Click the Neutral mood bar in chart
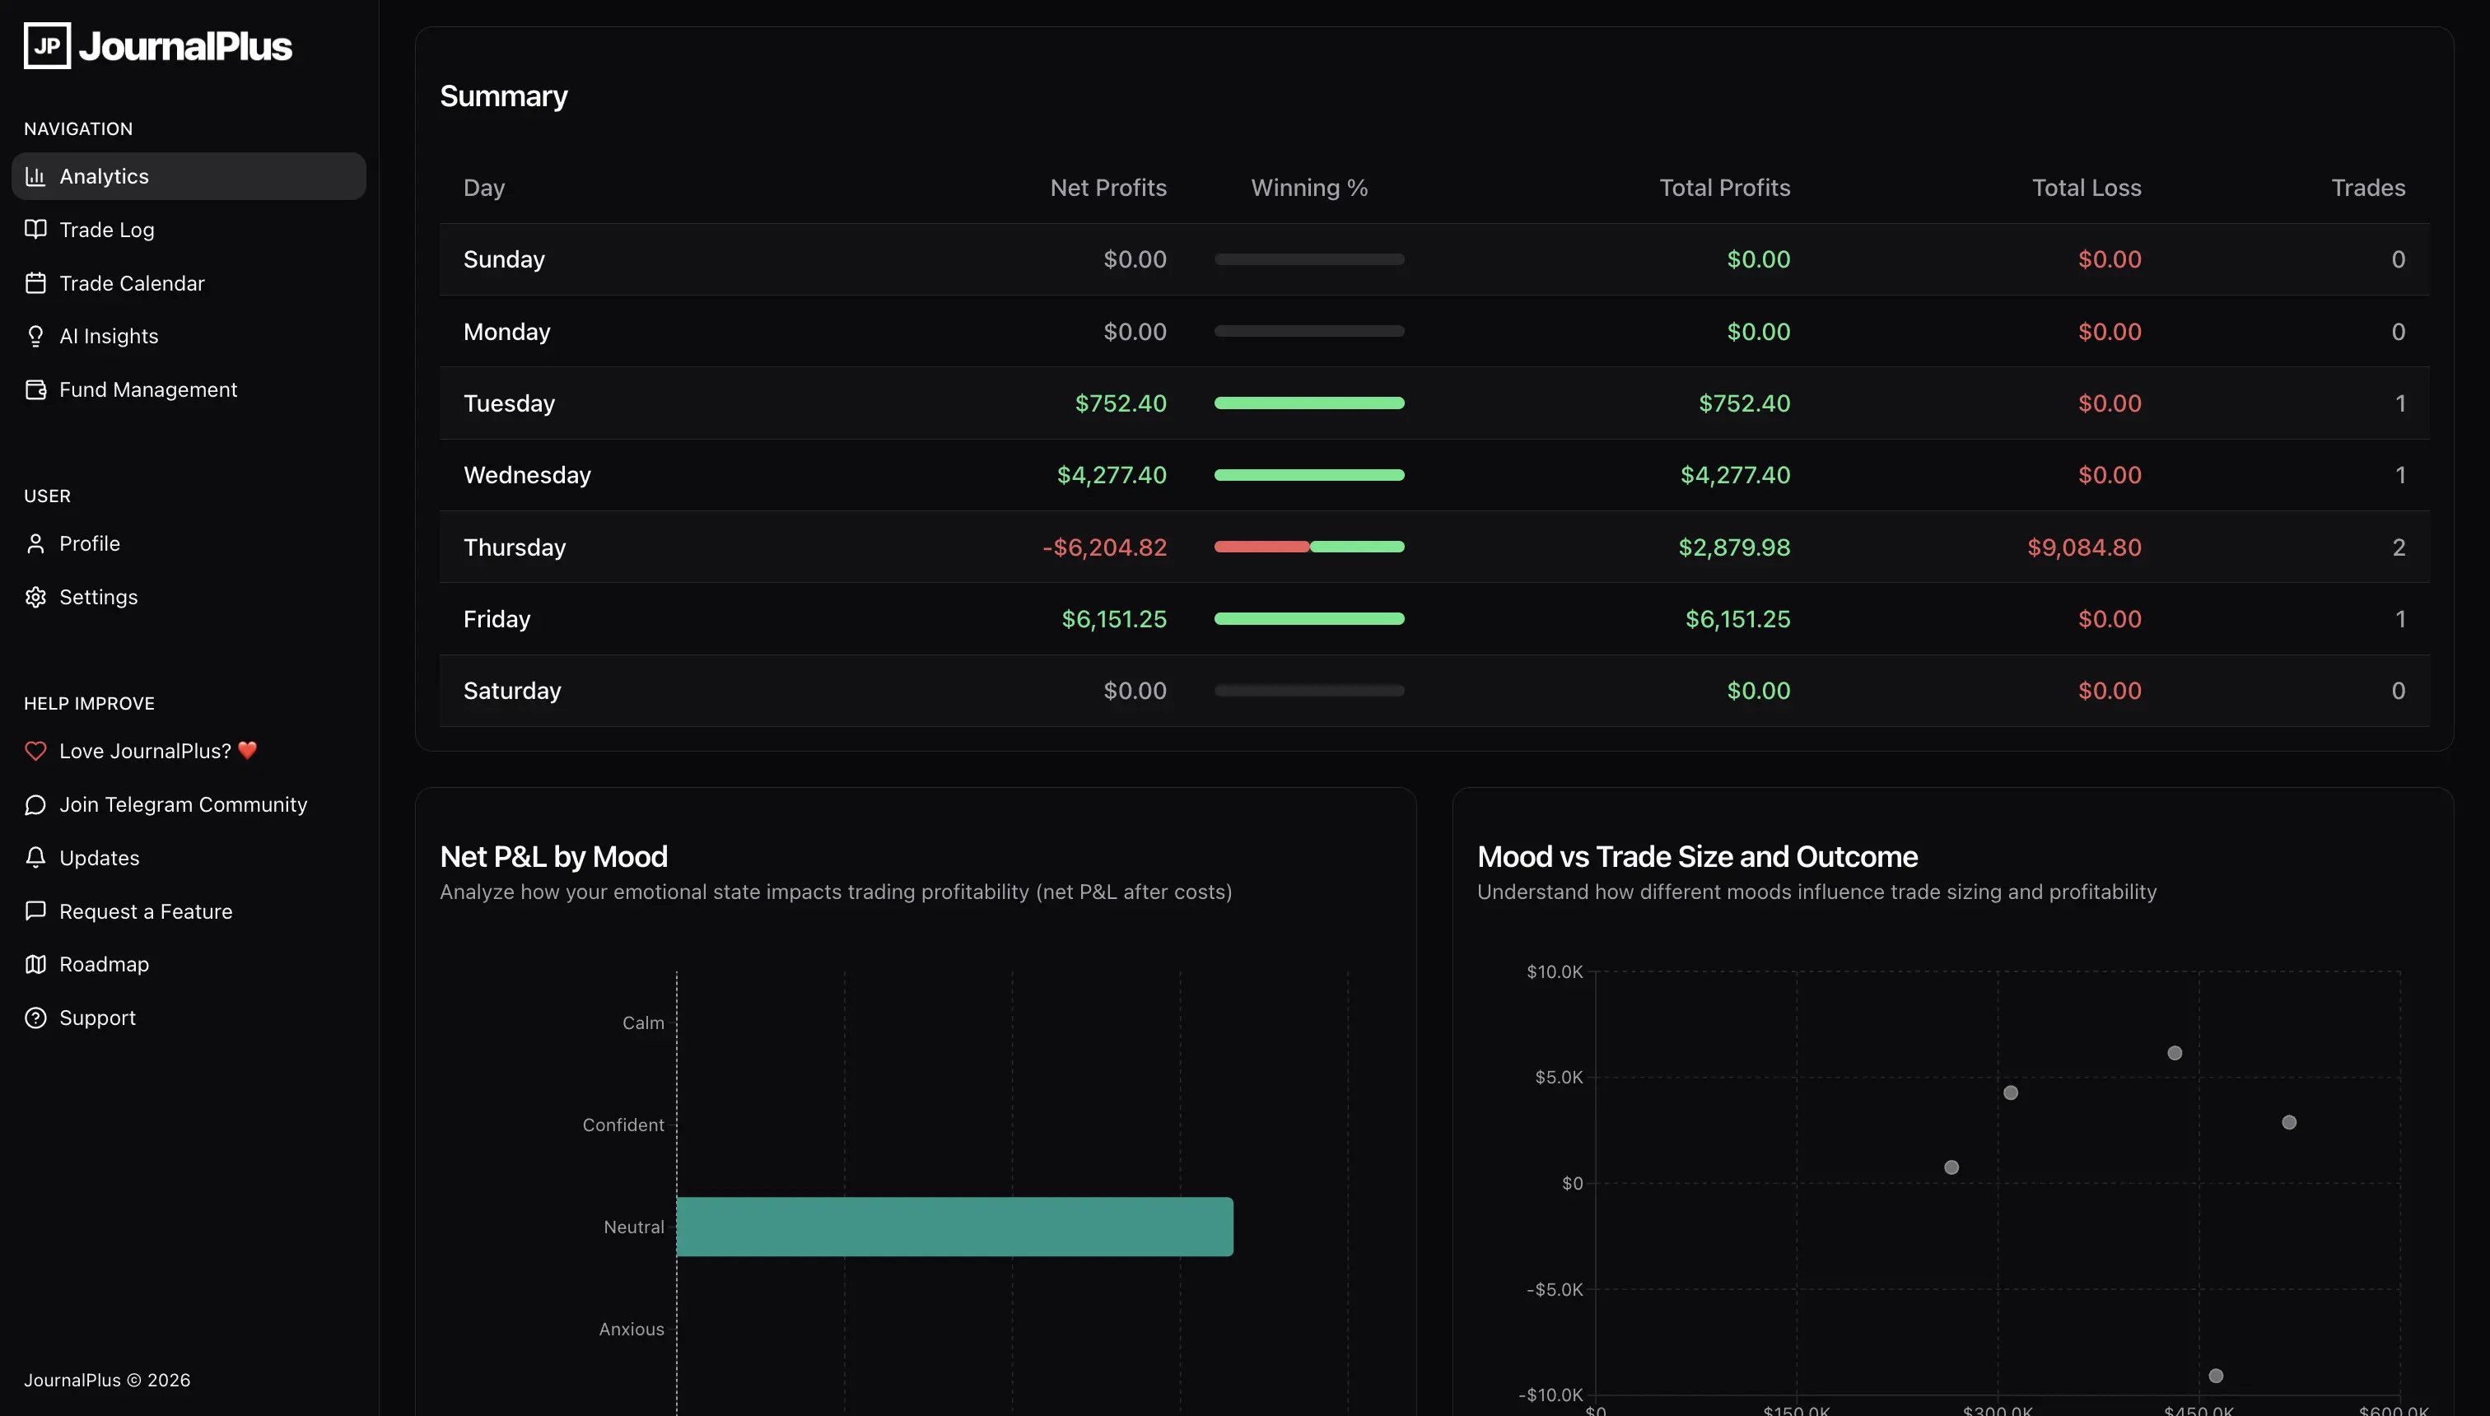The height and width of the screenshot is (1416, 2490). pos(954,1227)
